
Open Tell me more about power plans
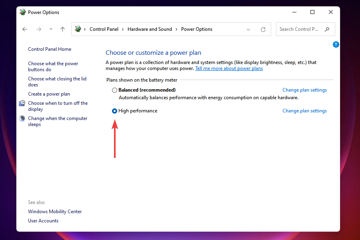pos(229,68)
